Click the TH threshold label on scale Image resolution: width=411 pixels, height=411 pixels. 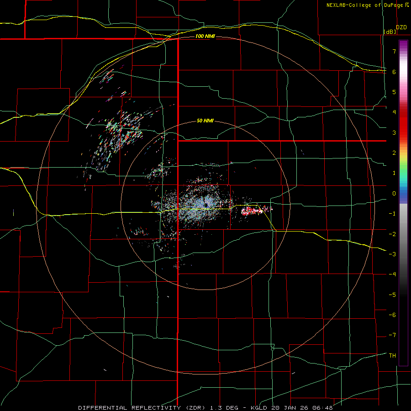(x=392, y=356)
